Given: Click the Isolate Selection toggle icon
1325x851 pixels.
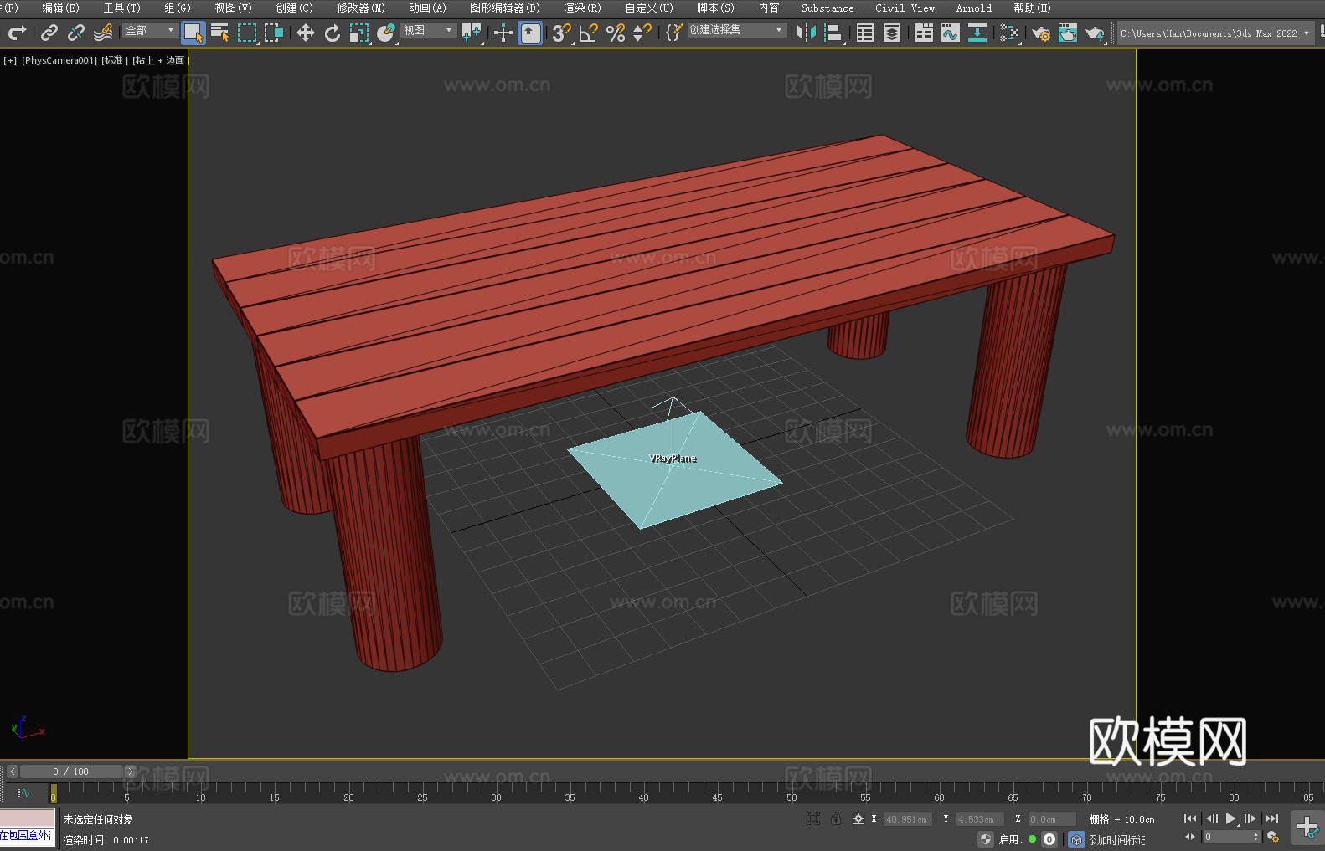Looking at the screenshot, I should (812, 818).
